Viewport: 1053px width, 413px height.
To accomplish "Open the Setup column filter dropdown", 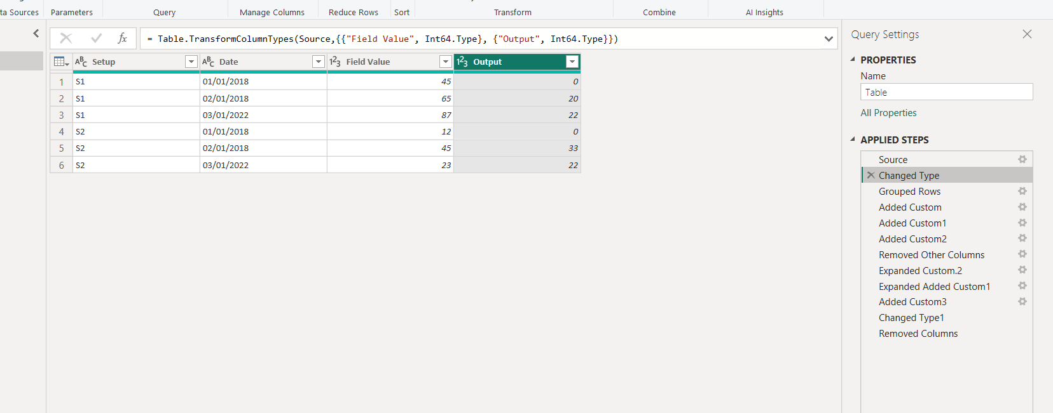I will pos(191,62).
